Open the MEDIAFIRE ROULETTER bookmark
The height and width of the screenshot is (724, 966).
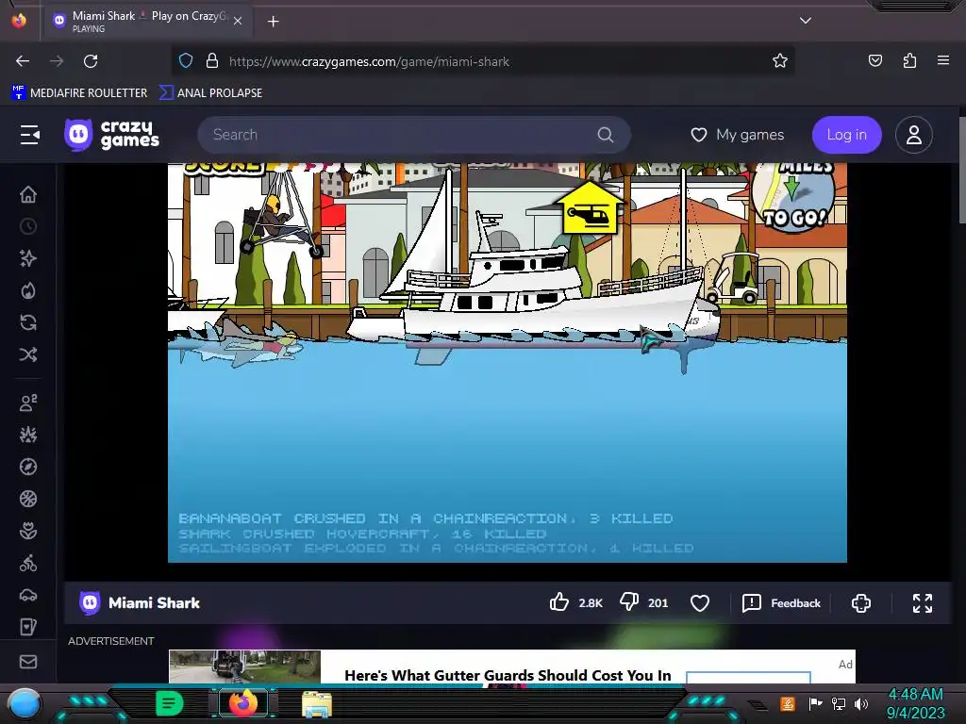79,93
